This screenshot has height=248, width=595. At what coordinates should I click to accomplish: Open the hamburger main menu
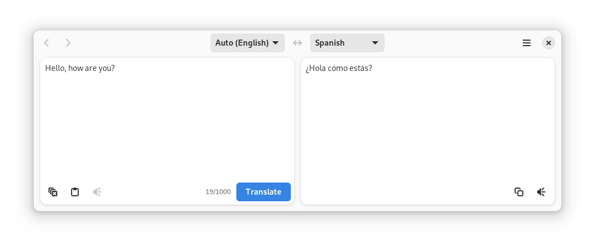coord(527,43)
